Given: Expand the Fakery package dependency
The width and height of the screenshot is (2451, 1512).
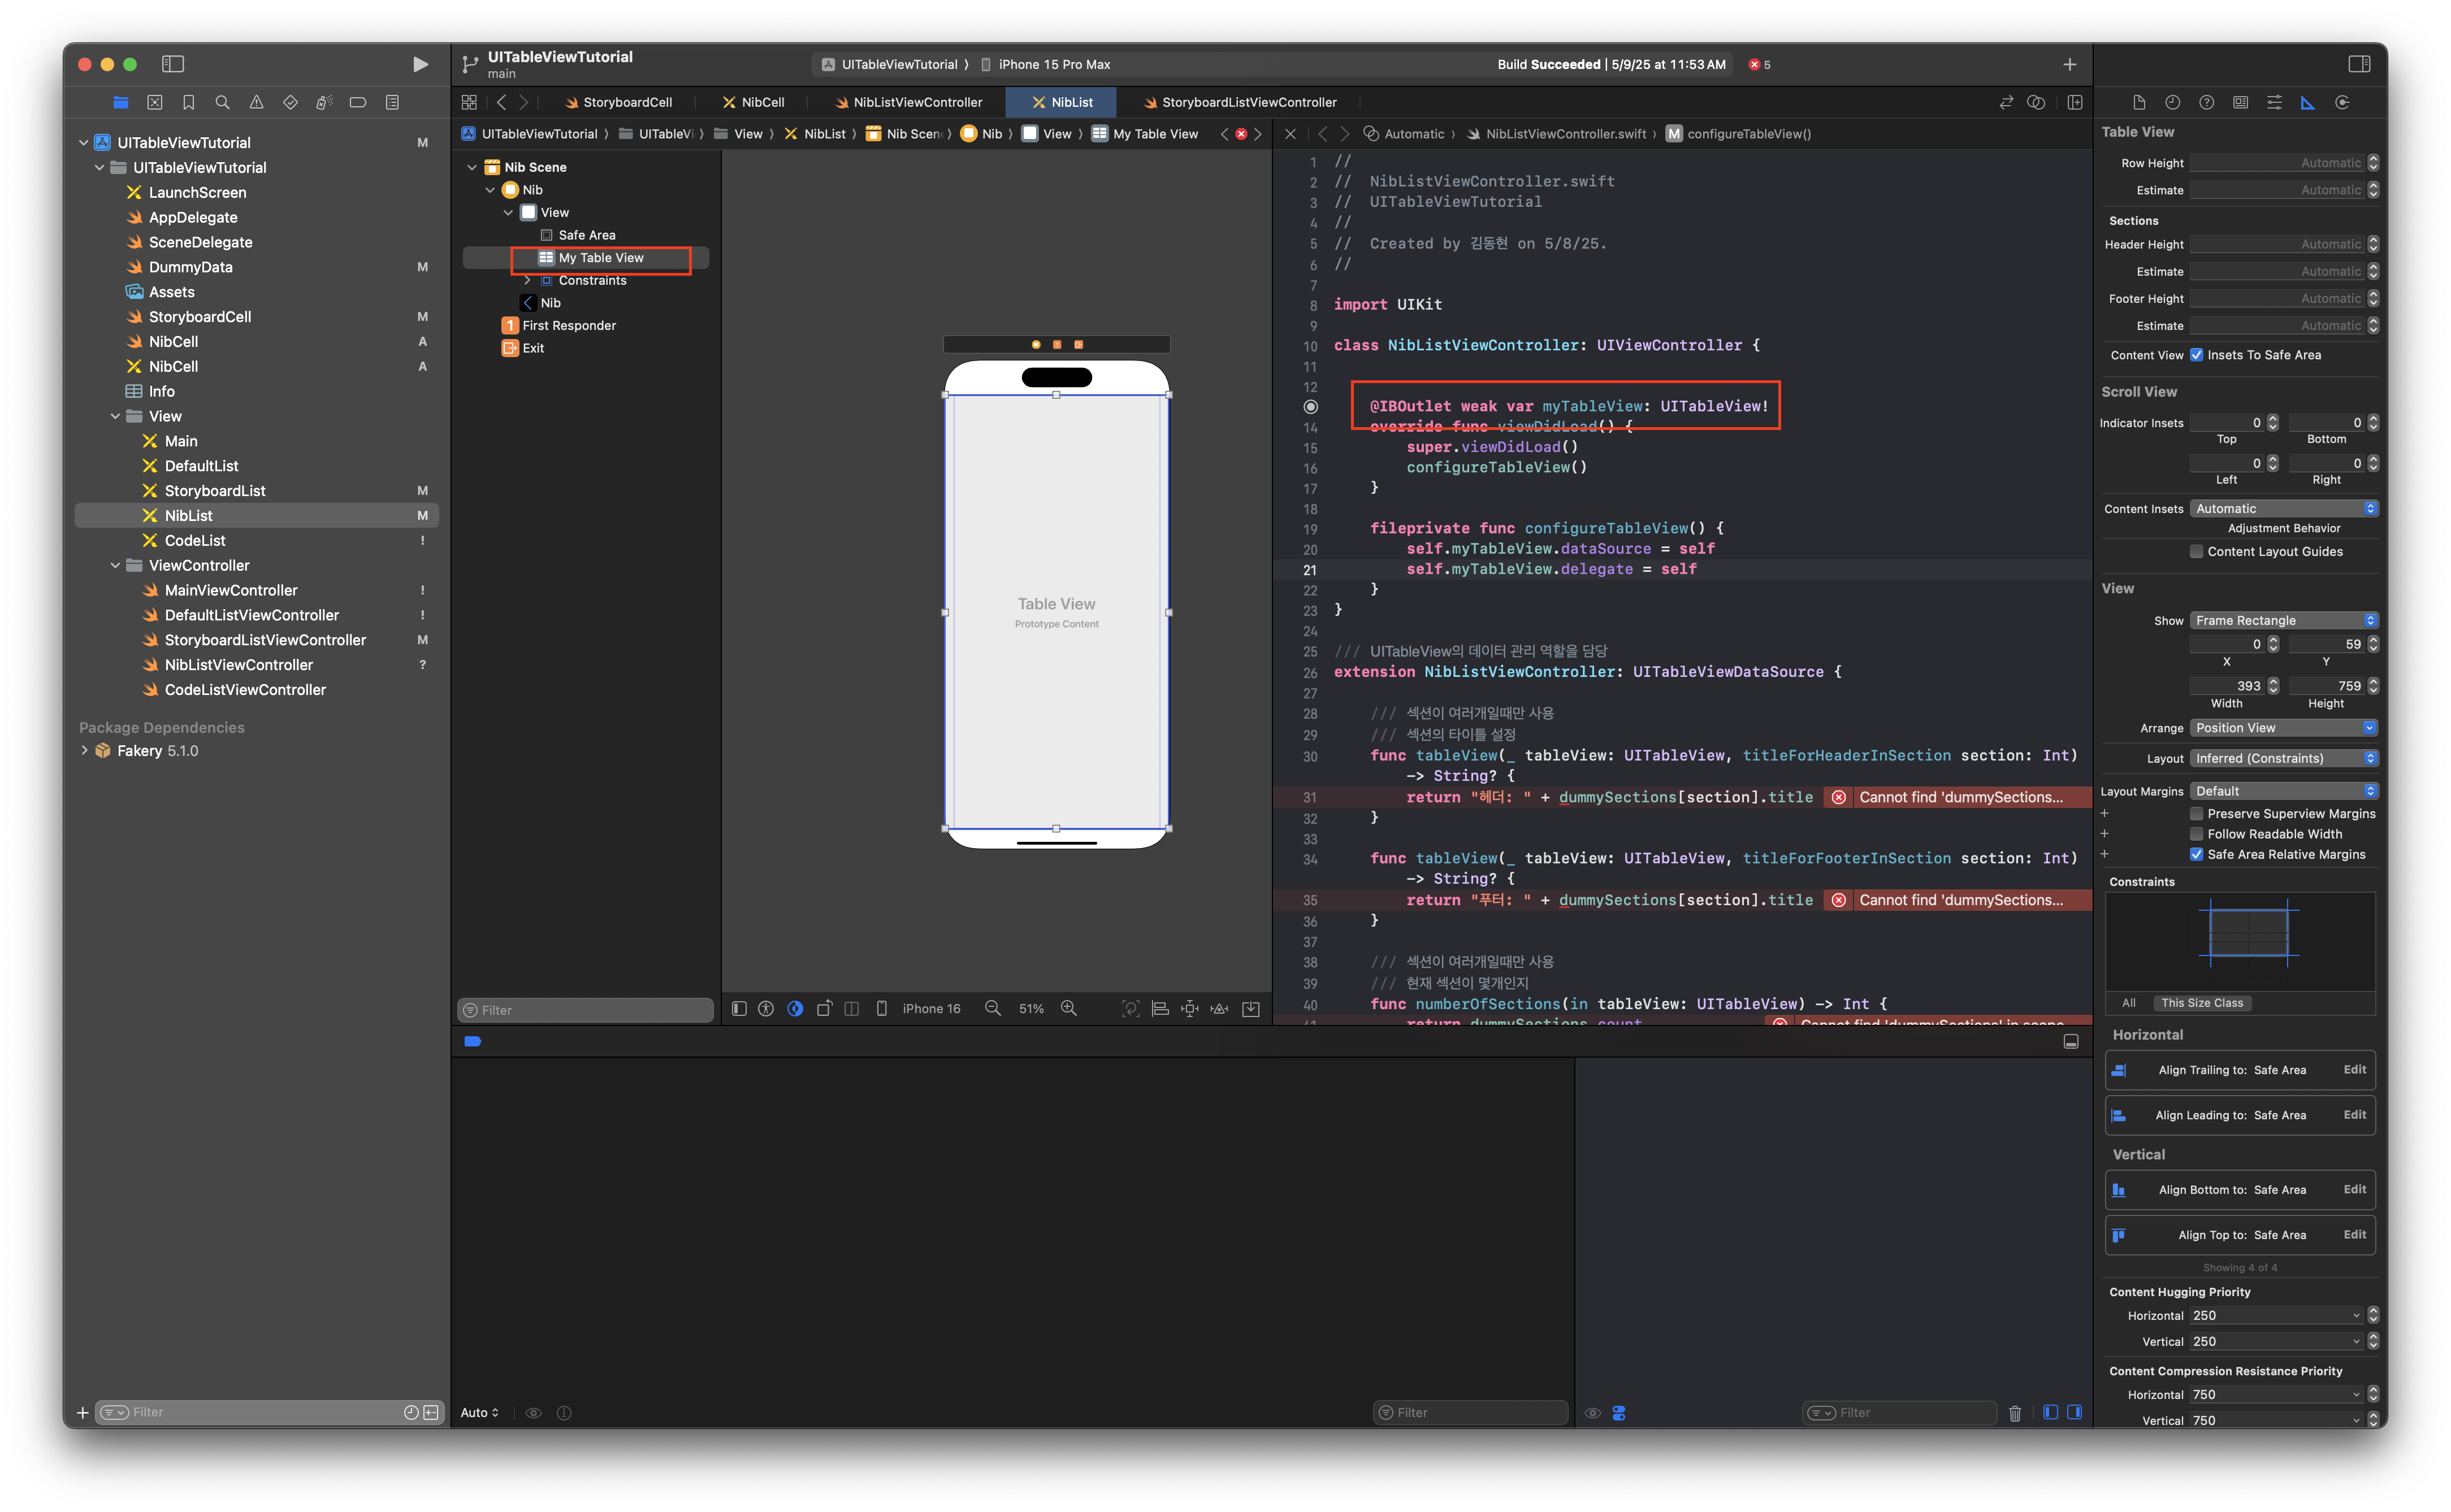Looking at the screenshot, I should coord(84,750).
